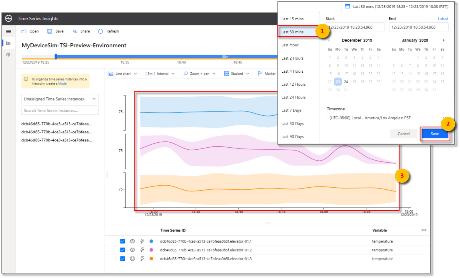Uncheck the elevator-01.3 series checkbox
The width and height of the screenshot is (460, 278).
[x=122, y=259]
